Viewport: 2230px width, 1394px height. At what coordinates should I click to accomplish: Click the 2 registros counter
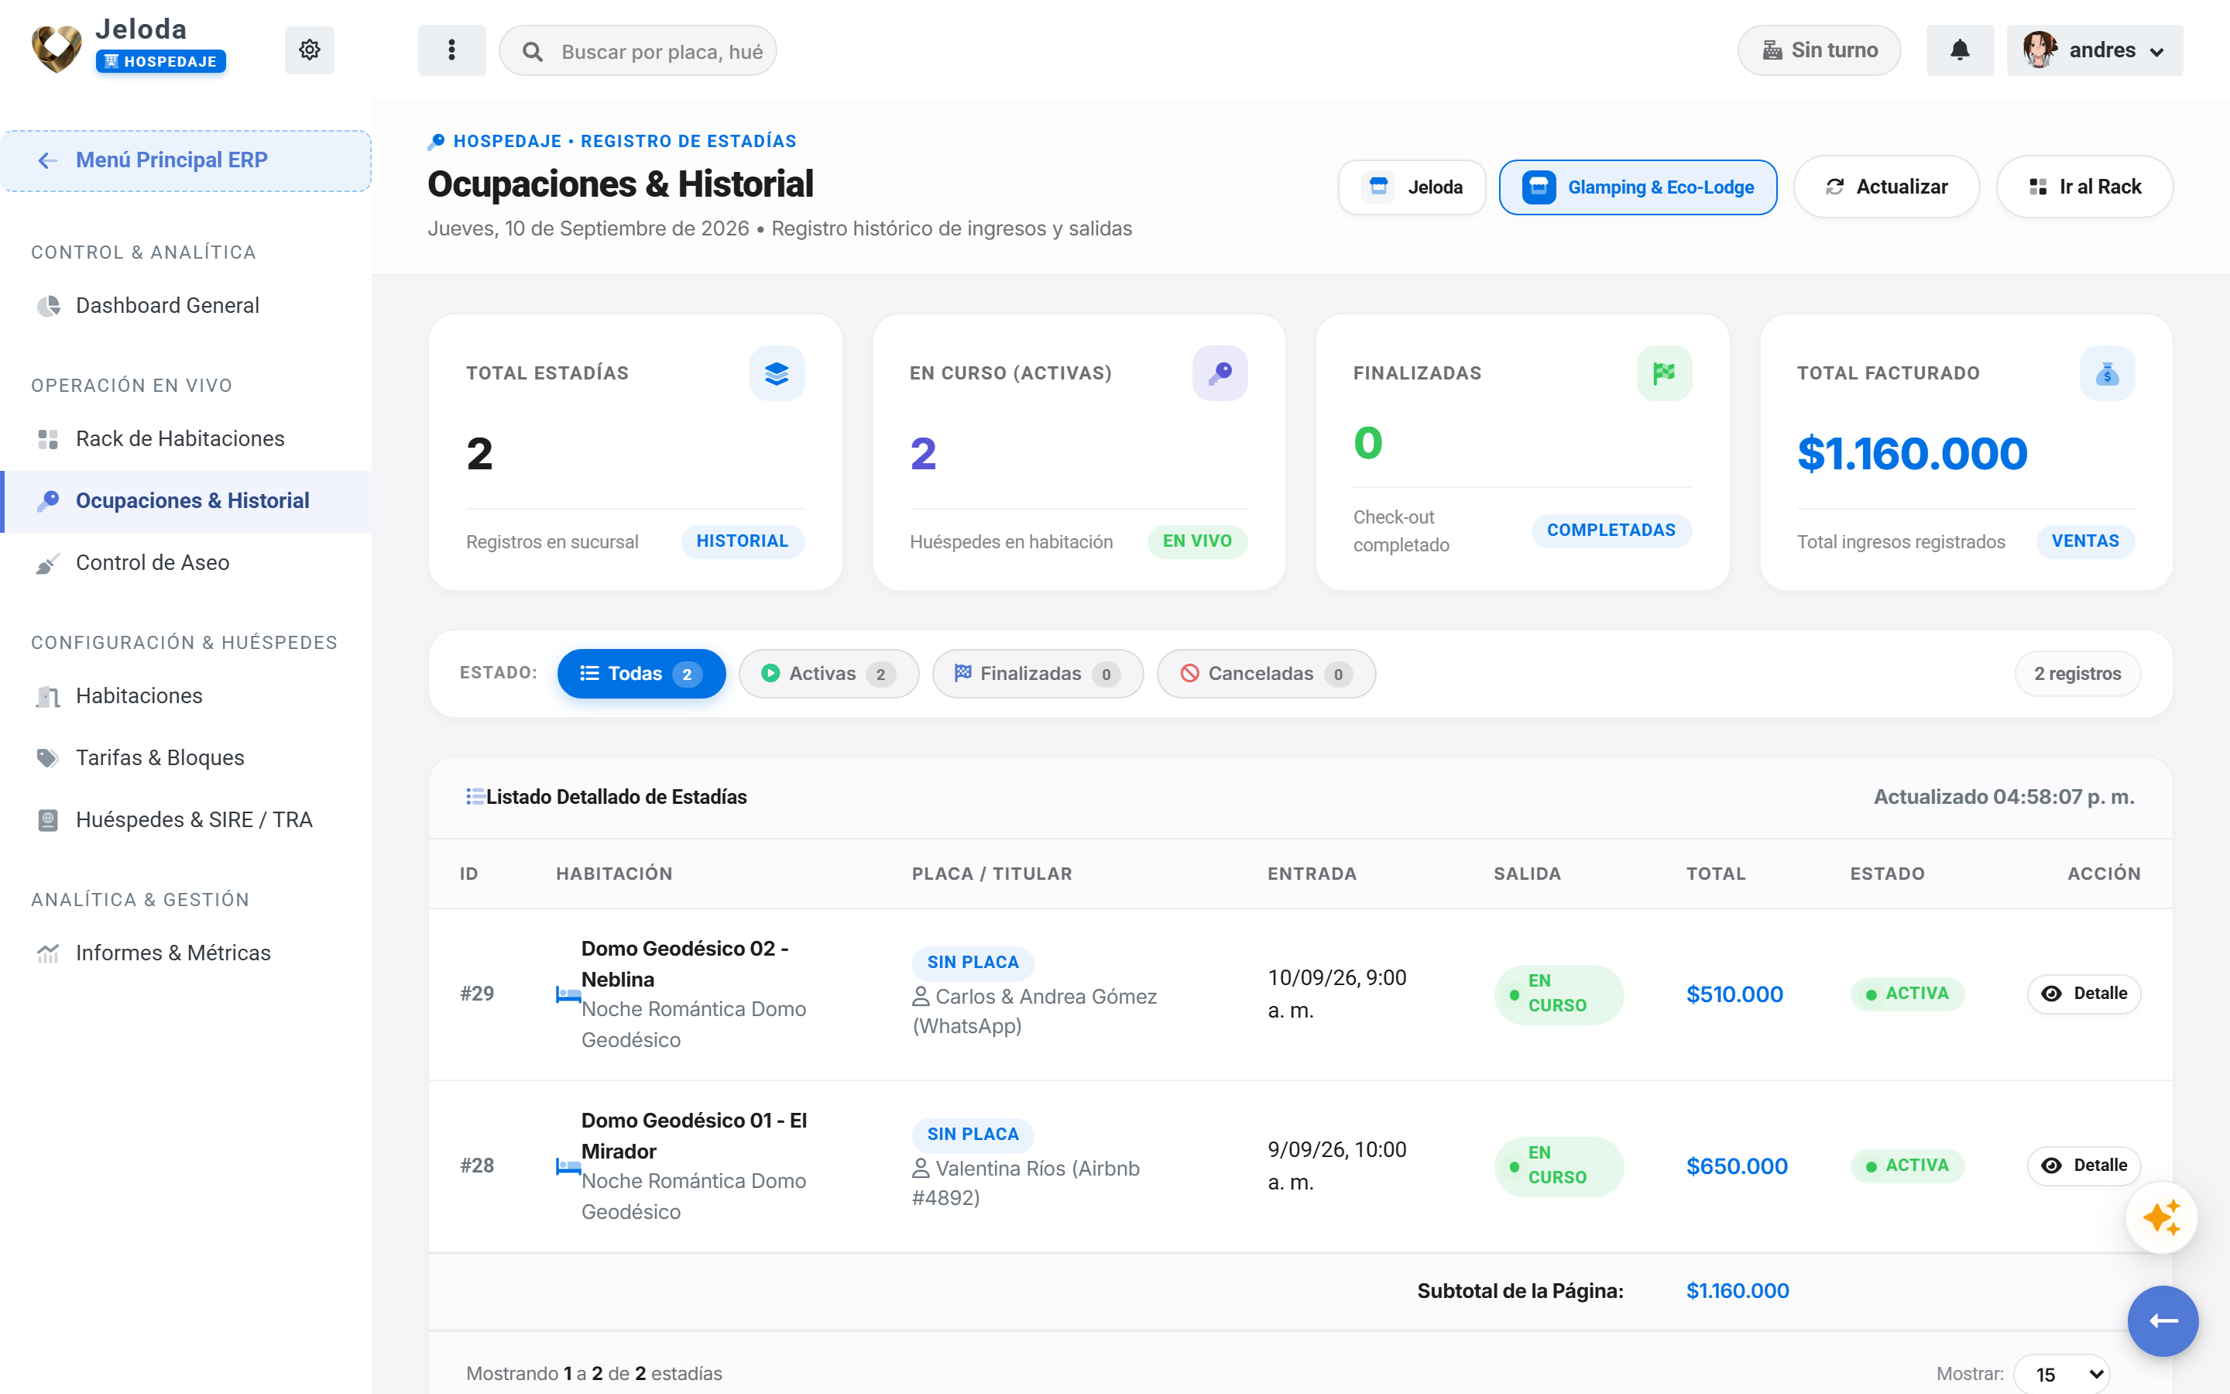pyautogui.click(x=2077, y=674)
